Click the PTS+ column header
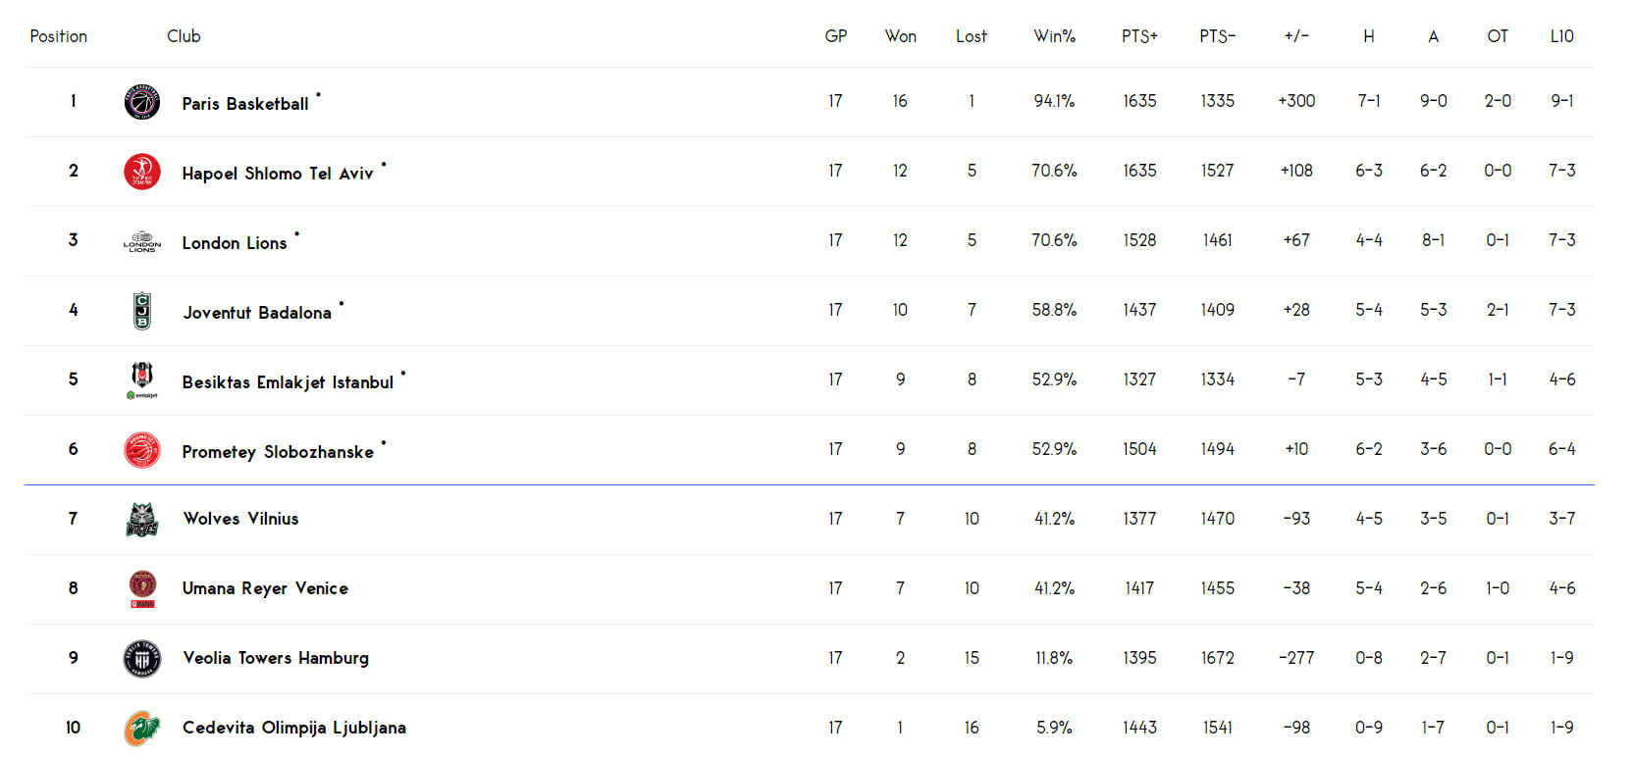Image resolution: width=1633 pixels, height=758 pixels. (x=1139, y=36)
